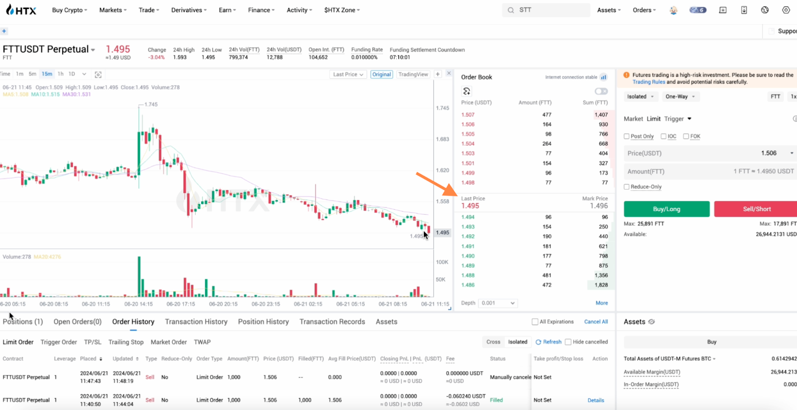Check the Reduce-Only box
The height and width of the screenshot is (410, 797).
627,187
